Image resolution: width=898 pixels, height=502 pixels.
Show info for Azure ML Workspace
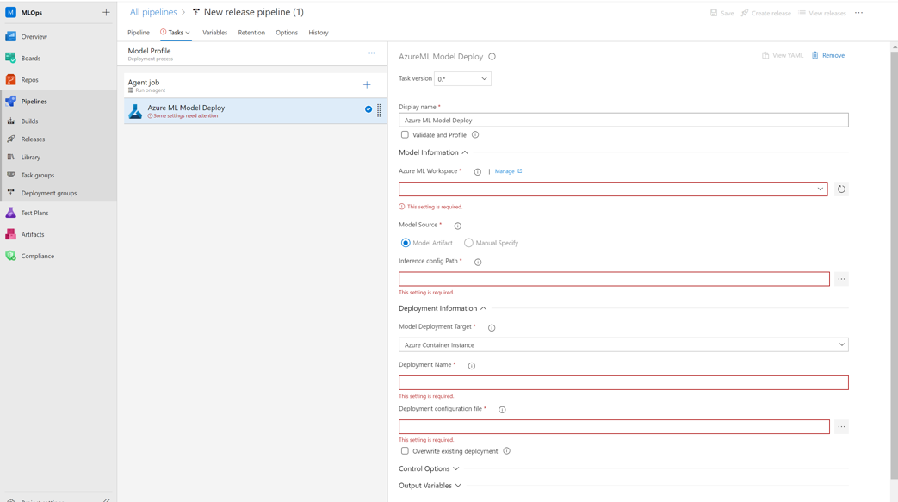point(478,172)
